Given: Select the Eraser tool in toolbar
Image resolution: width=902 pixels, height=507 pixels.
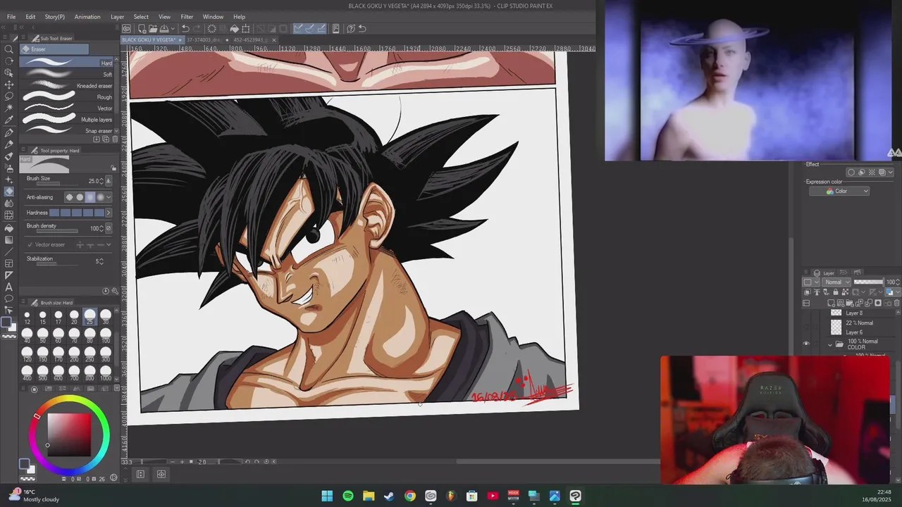Looking at the screenshot, I should (8, 192).
